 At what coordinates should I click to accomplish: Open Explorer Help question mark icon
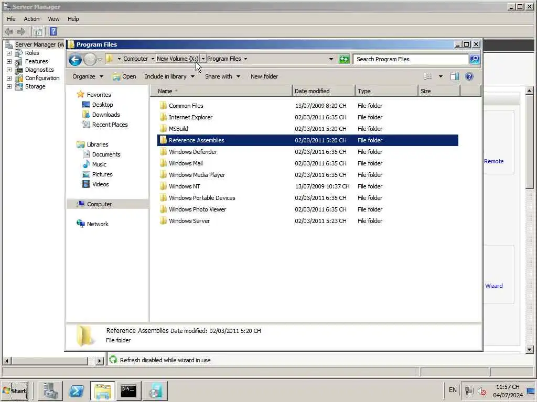click(x=469, y=76)
